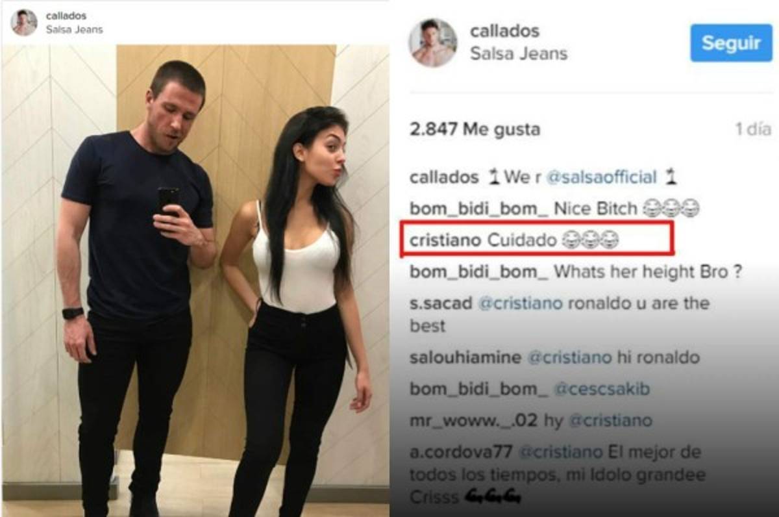Click the a.cordova77 commenter username

point(461,451)
